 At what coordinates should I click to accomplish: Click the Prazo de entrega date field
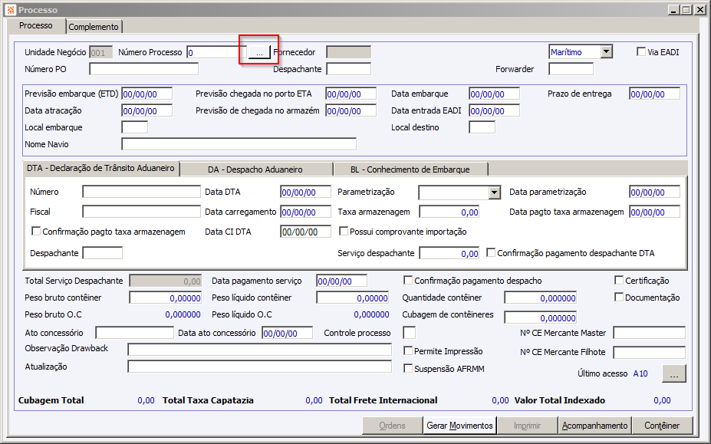point(655,94)
